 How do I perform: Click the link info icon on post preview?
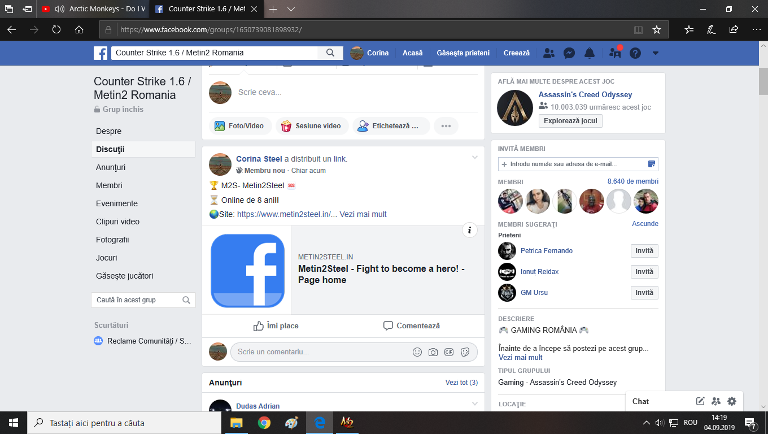pyautogui.click(x=470, y=230)
